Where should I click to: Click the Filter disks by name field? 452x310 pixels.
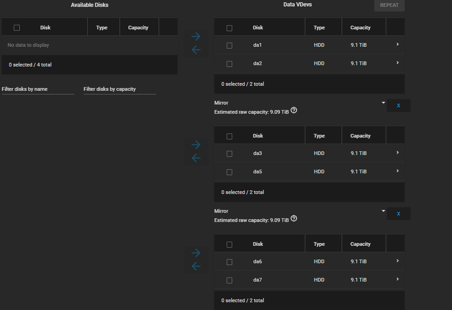(x=38, y=89)
